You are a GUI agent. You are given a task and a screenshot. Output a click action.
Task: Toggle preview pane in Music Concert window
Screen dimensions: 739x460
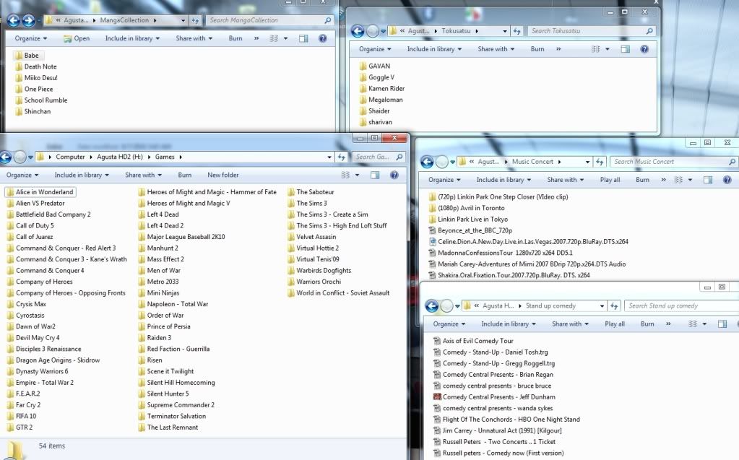pyautogui.click(x=708, y=180)
